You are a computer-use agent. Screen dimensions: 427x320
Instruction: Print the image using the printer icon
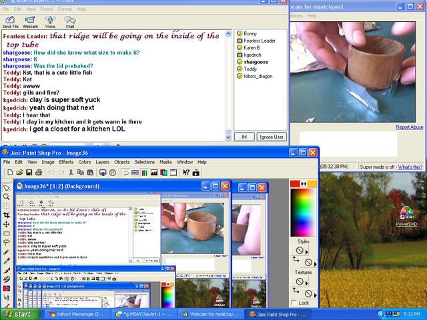click(x=39, y=173)
